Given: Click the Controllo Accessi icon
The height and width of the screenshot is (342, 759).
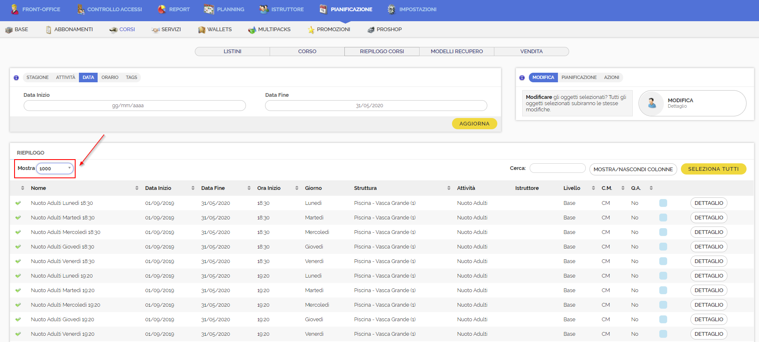Looking at the screenshot, I should pos(81,9).
